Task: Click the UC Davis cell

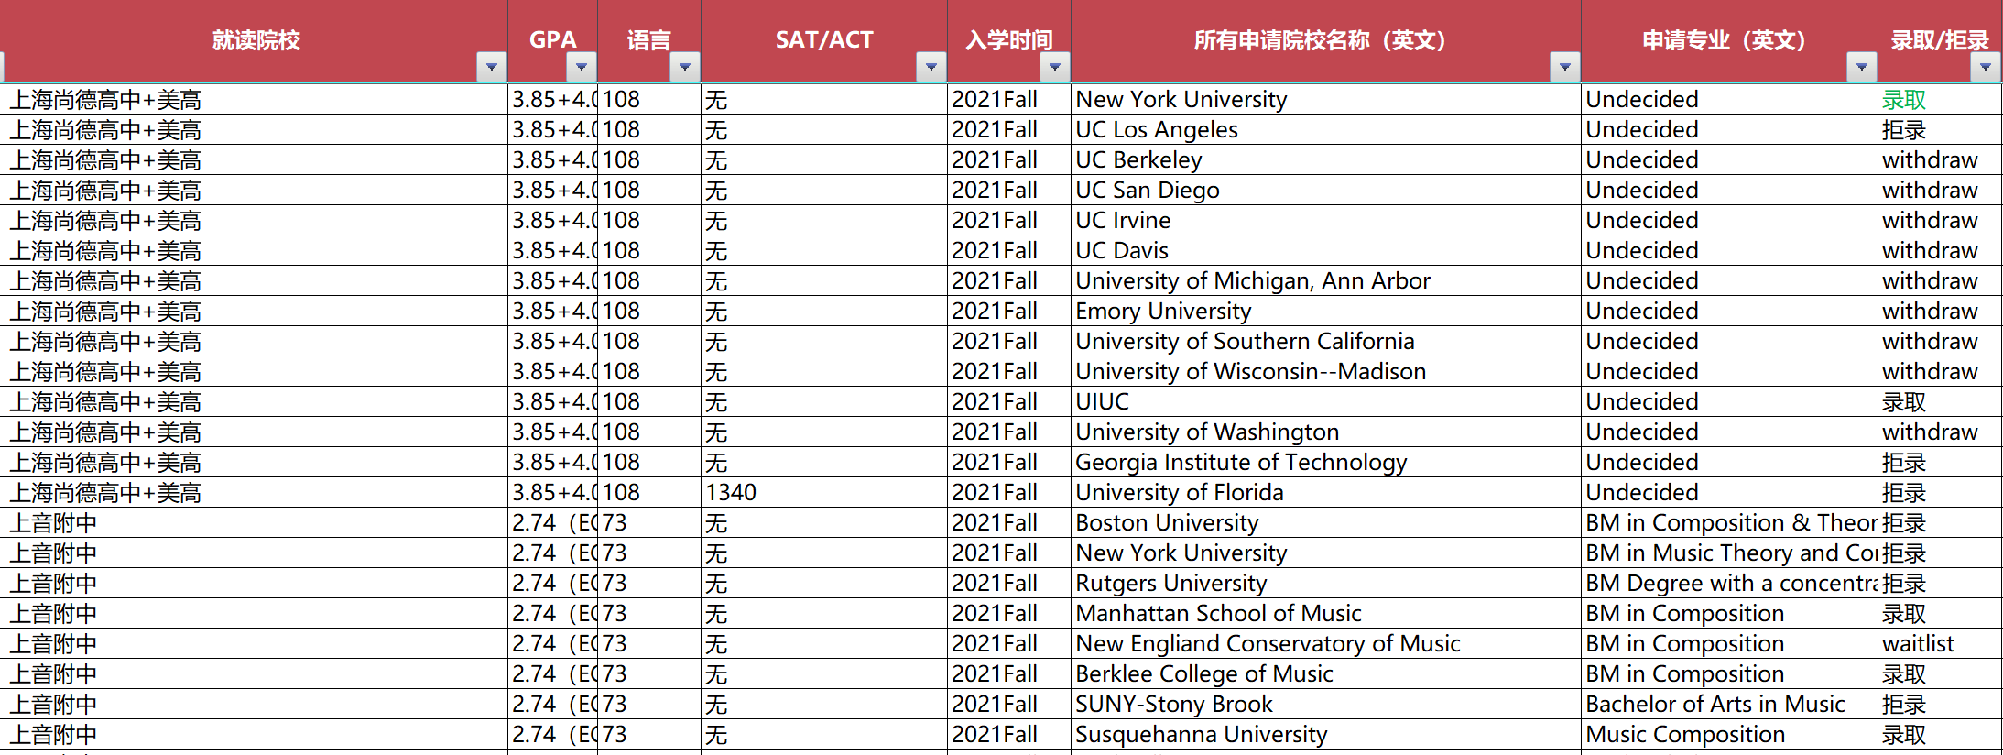Action: pyautogui.click(x=1326, y=251)
